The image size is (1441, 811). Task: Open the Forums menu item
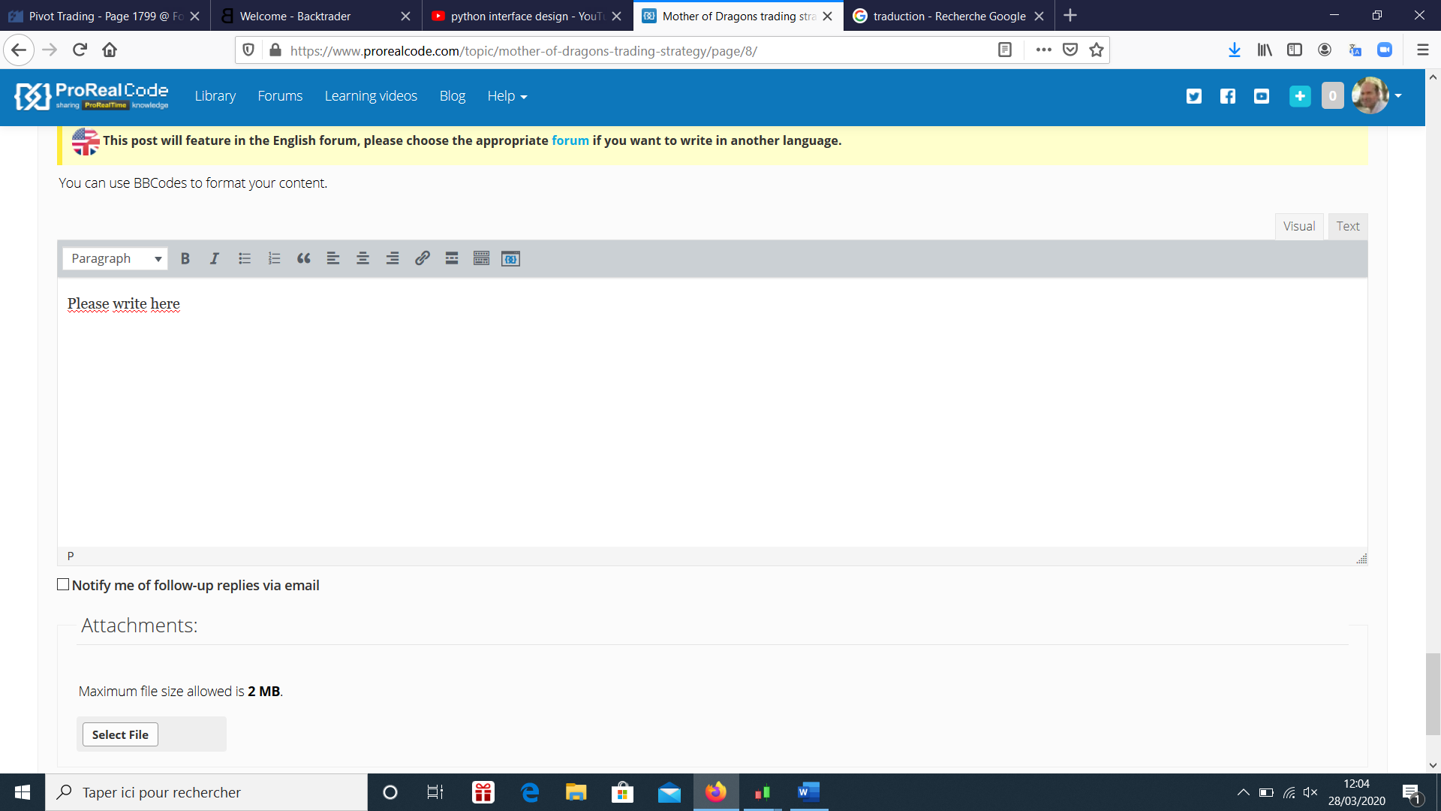coord(280,96)
